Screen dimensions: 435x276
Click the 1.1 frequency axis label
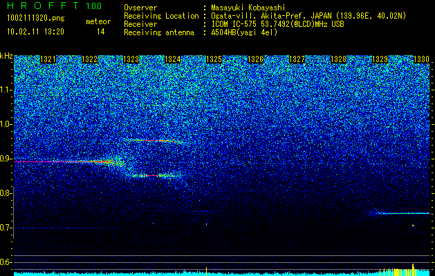(x=6, y=90)
